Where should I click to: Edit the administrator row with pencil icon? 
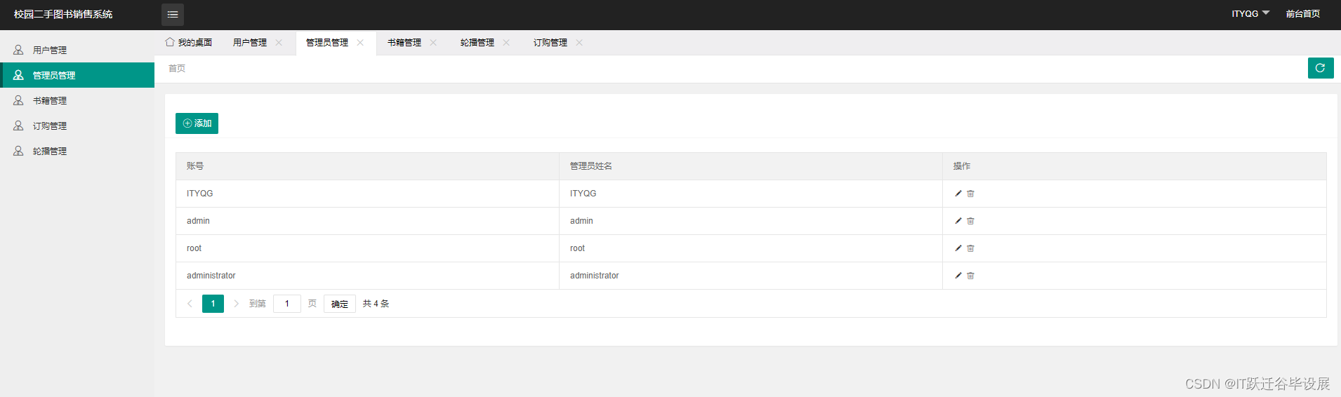point(958,276)
